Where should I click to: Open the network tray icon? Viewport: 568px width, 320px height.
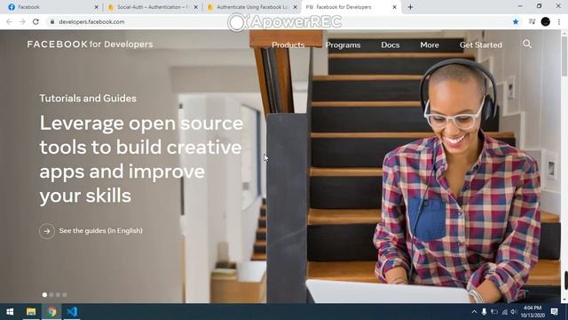[504, 312]
